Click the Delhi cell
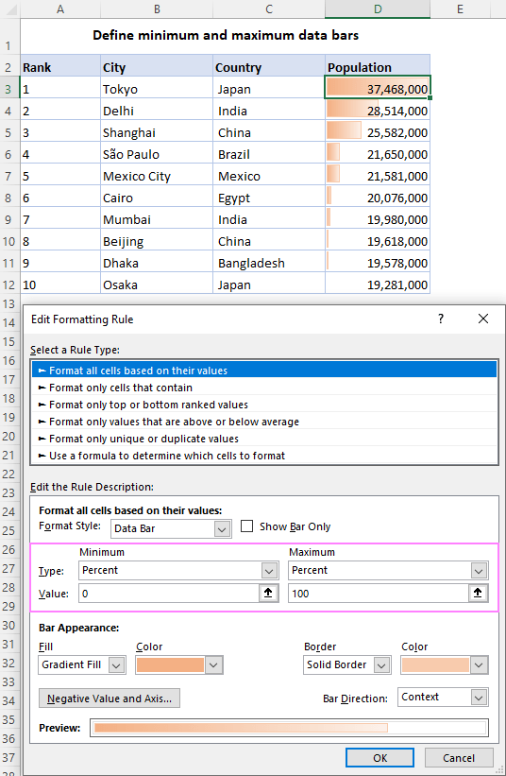506x776 pixels. click(157, 111)
